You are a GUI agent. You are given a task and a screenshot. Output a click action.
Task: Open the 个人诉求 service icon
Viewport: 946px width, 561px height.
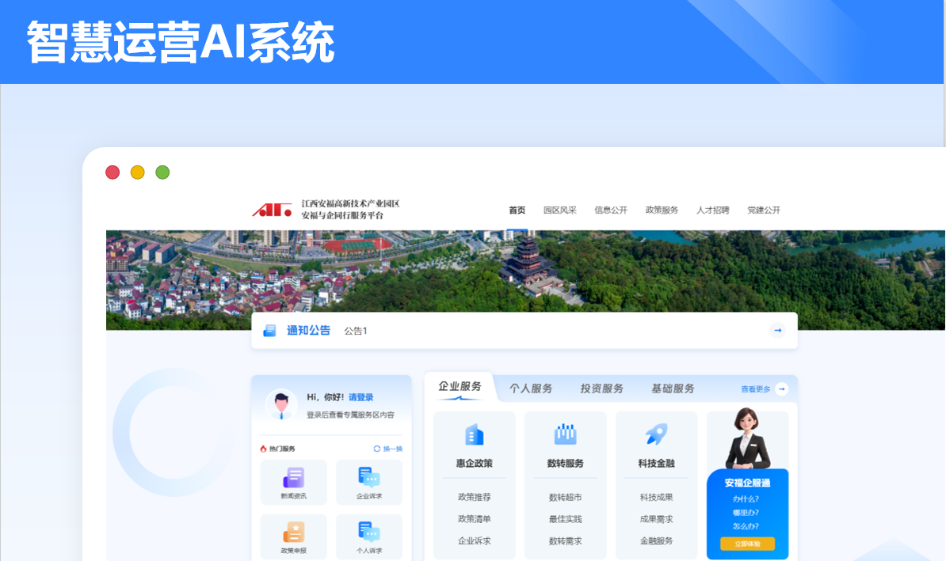tap(369, 532)
